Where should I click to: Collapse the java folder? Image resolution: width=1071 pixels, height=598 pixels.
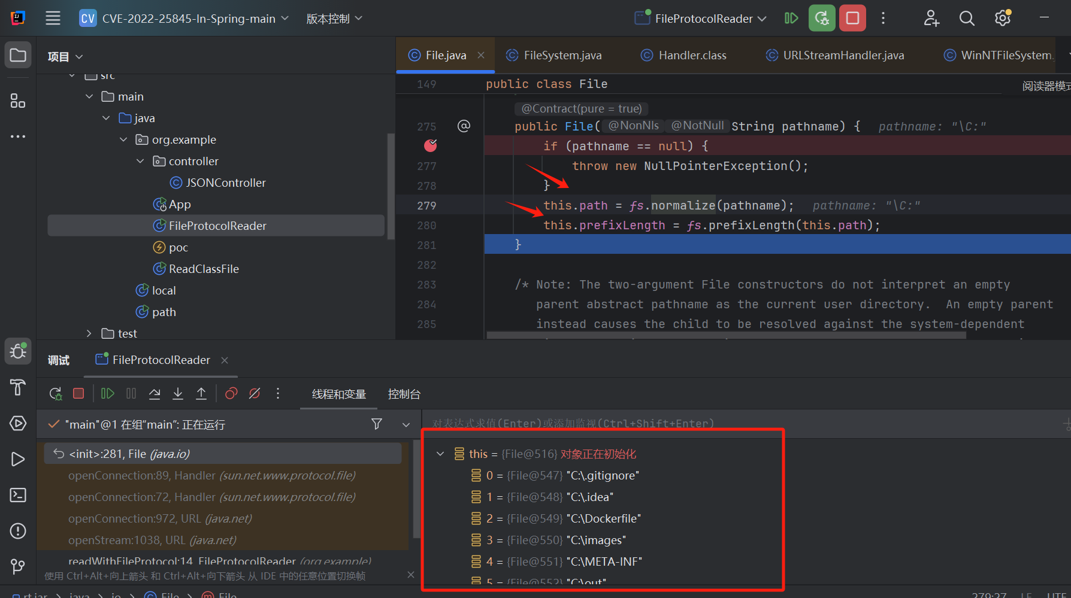click(x=106, y=118)
